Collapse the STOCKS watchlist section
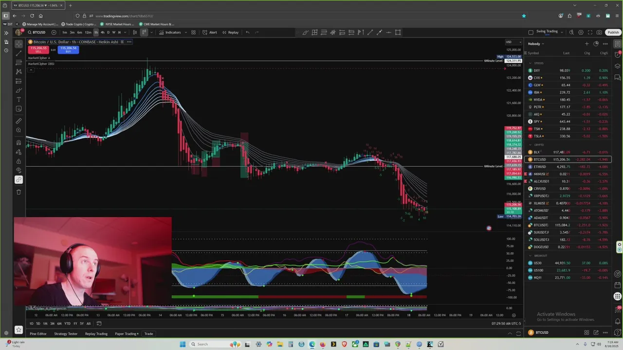The image size is (623, 350). point(531,63)
